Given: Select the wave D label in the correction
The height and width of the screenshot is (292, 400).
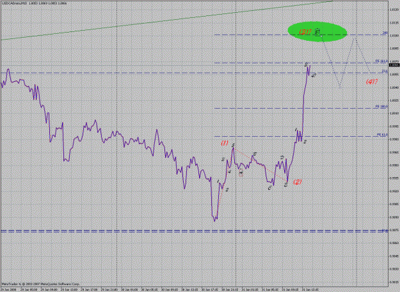Looking at the screenshot, I should (x=282, y=157).
